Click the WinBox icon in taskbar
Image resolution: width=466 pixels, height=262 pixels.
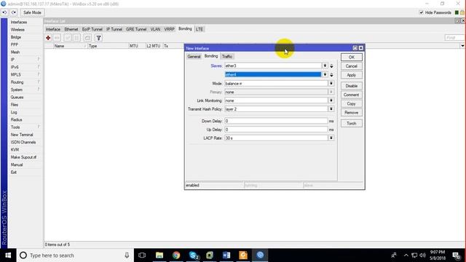point(260,255)
